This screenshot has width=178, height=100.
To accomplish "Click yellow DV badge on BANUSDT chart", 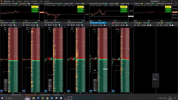I will [x=35, y=7].
